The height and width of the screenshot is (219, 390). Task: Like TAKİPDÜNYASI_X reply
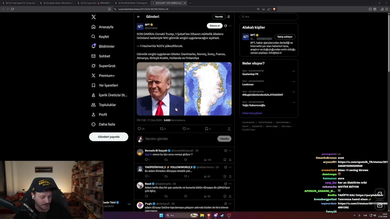186,176
